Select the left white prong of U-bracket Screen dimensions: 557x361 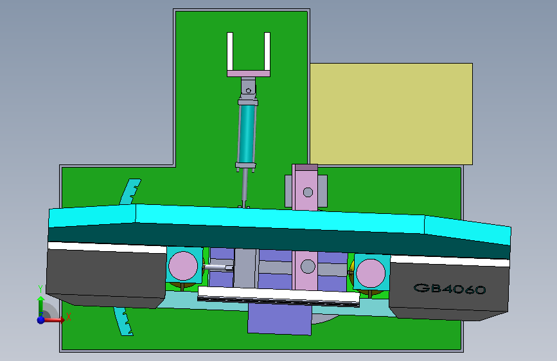tap(230, 51)
